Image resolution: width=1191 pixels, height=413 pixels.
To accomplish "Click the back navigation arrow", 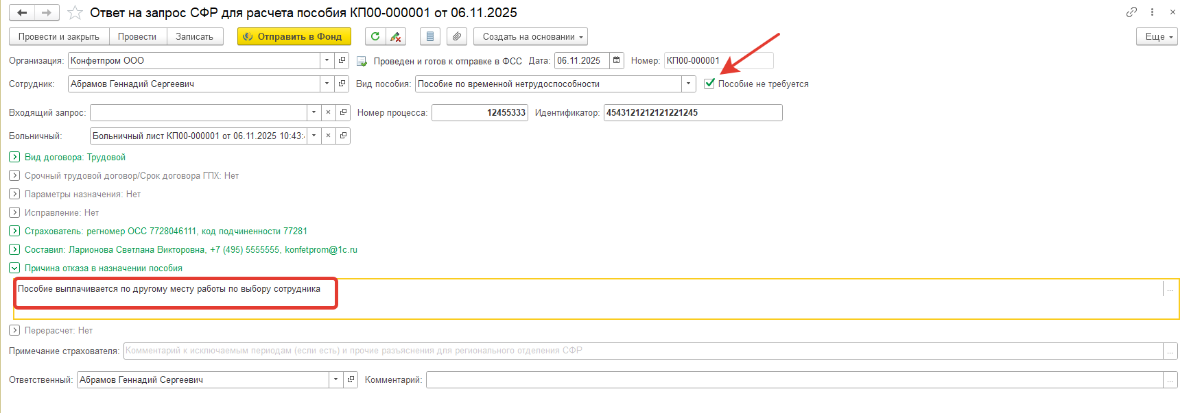I will [x=22, y=13].
